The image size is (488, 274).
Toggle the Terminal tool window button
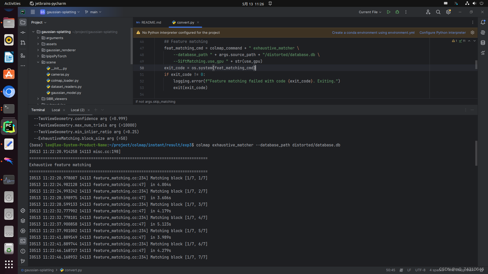[23, 241]
